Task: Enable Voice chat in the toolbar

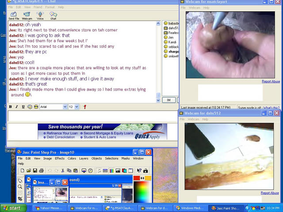Action: pos(40,15)
